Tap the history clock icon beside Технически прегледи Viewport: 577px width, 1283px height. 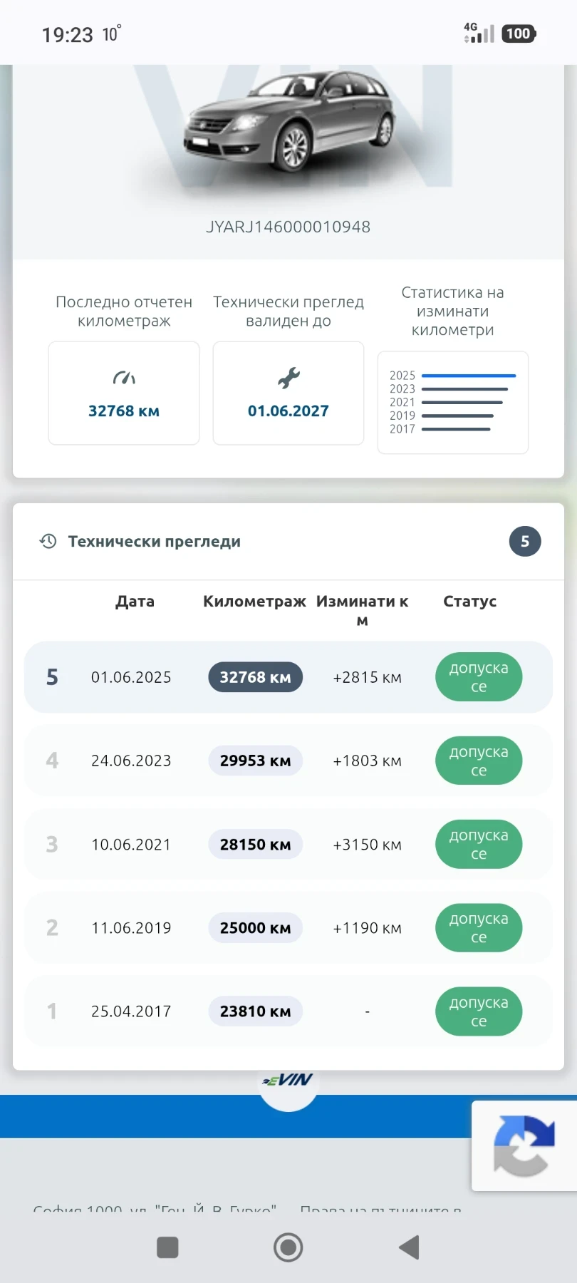tap(48, 541)
